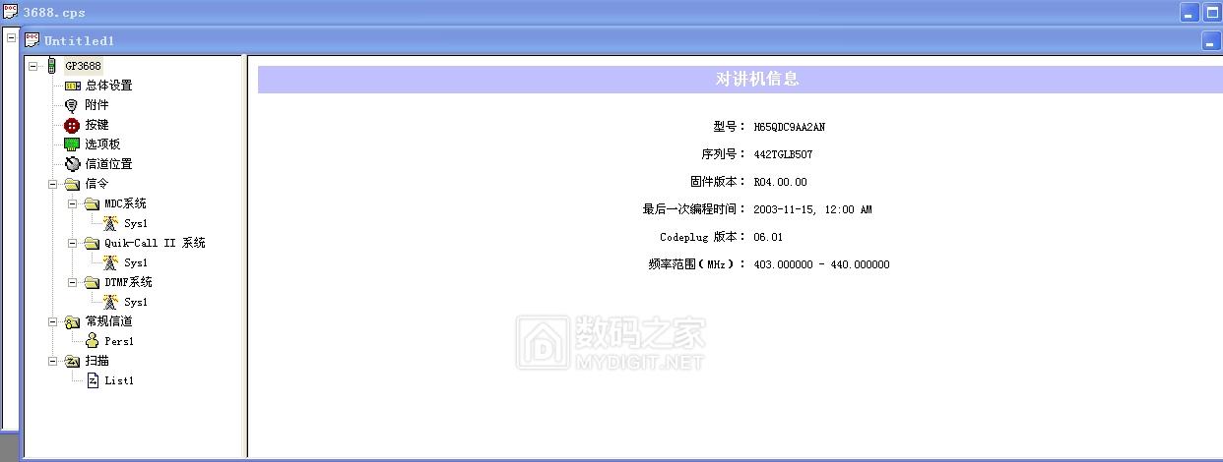
Task: Click the DTMF系统 folder icon
Action: tap(92, 282)
